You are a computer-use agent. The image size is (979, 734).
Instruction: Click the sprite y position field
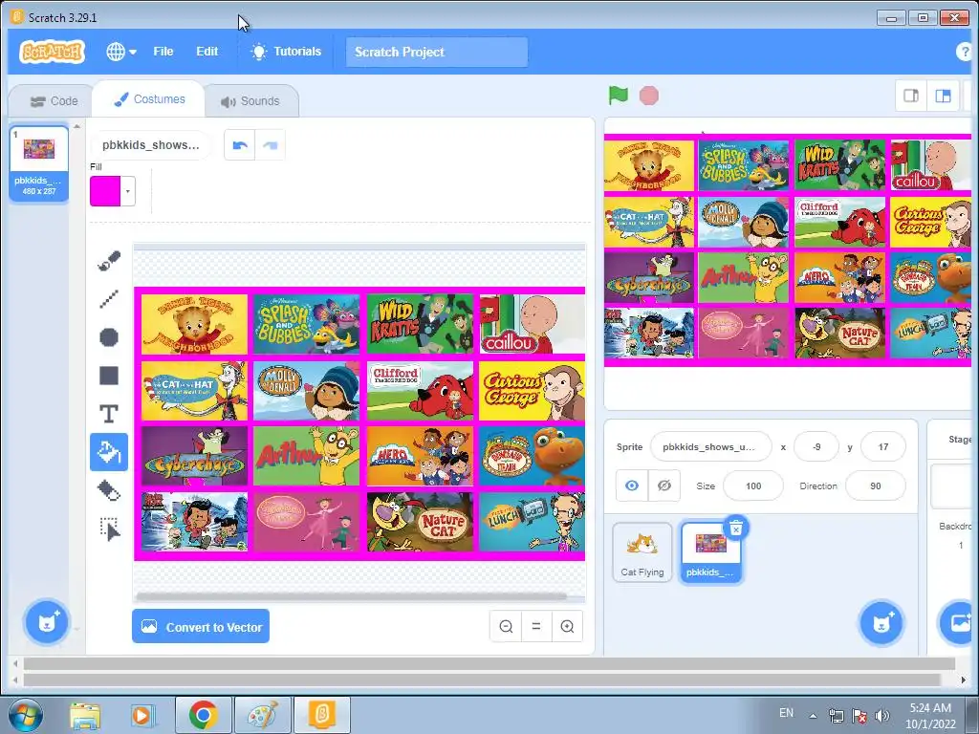882,447
